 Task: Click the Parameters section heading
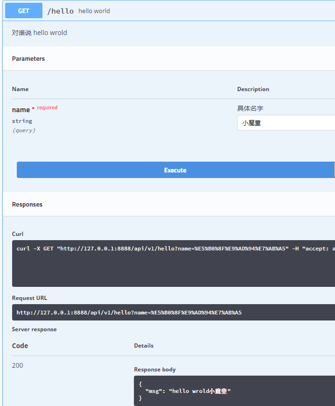tap(28, 58)
